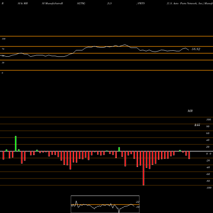Click the 100 label on left RSI scale
213x213 pixels.
click(x=3, y=39)
